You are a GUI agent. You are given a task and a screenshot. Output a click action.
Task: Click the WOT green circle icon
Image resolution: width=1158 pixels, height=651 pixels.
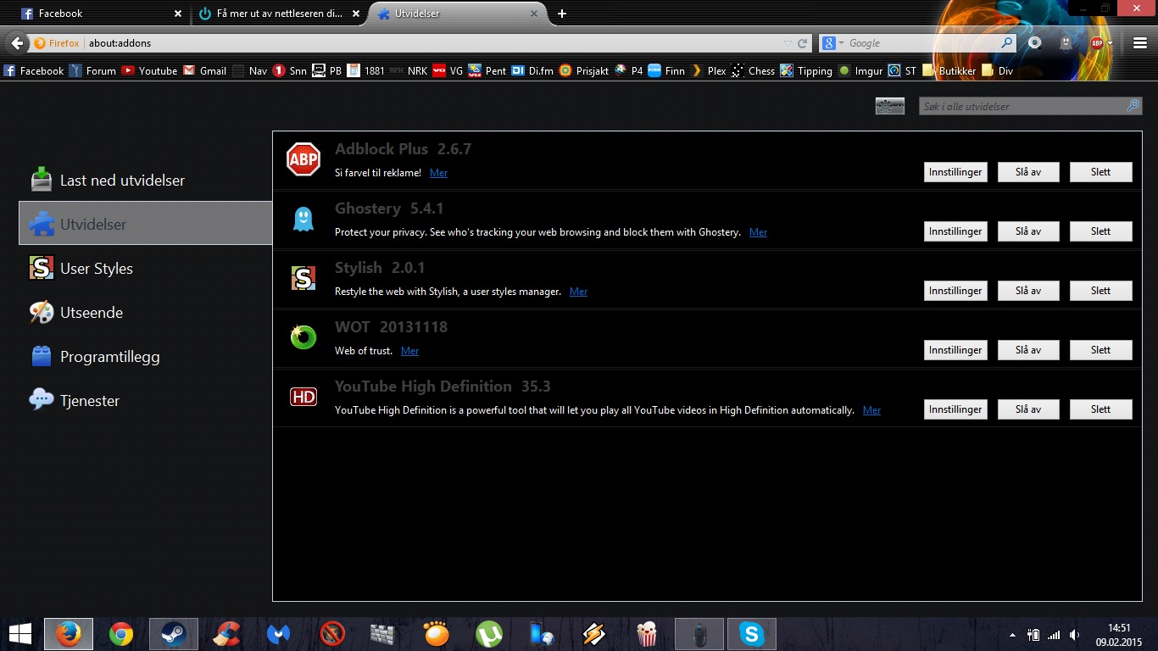(x=303, y=337)
